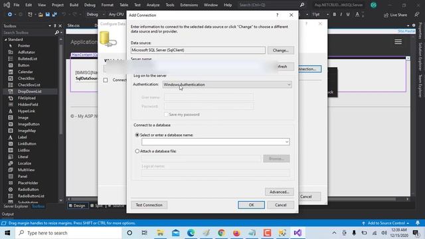Tick the Connection checkbox in Configure Data Source
The height and width of the screenshot is (239, 425).
click(106, 80)
